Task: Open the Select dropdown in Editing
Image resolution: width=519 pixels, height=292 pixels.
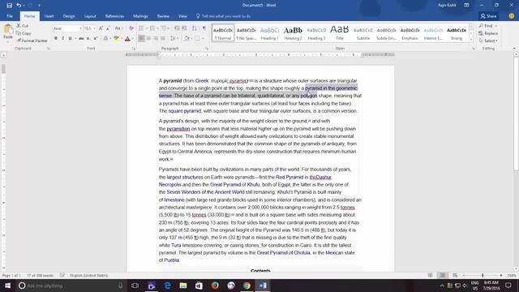Action: click(x=488, y=41)
